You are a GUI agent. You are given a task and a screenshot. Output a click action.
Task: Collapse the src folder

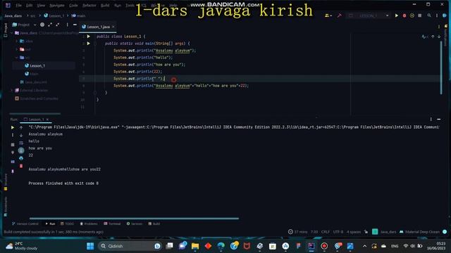17,58
